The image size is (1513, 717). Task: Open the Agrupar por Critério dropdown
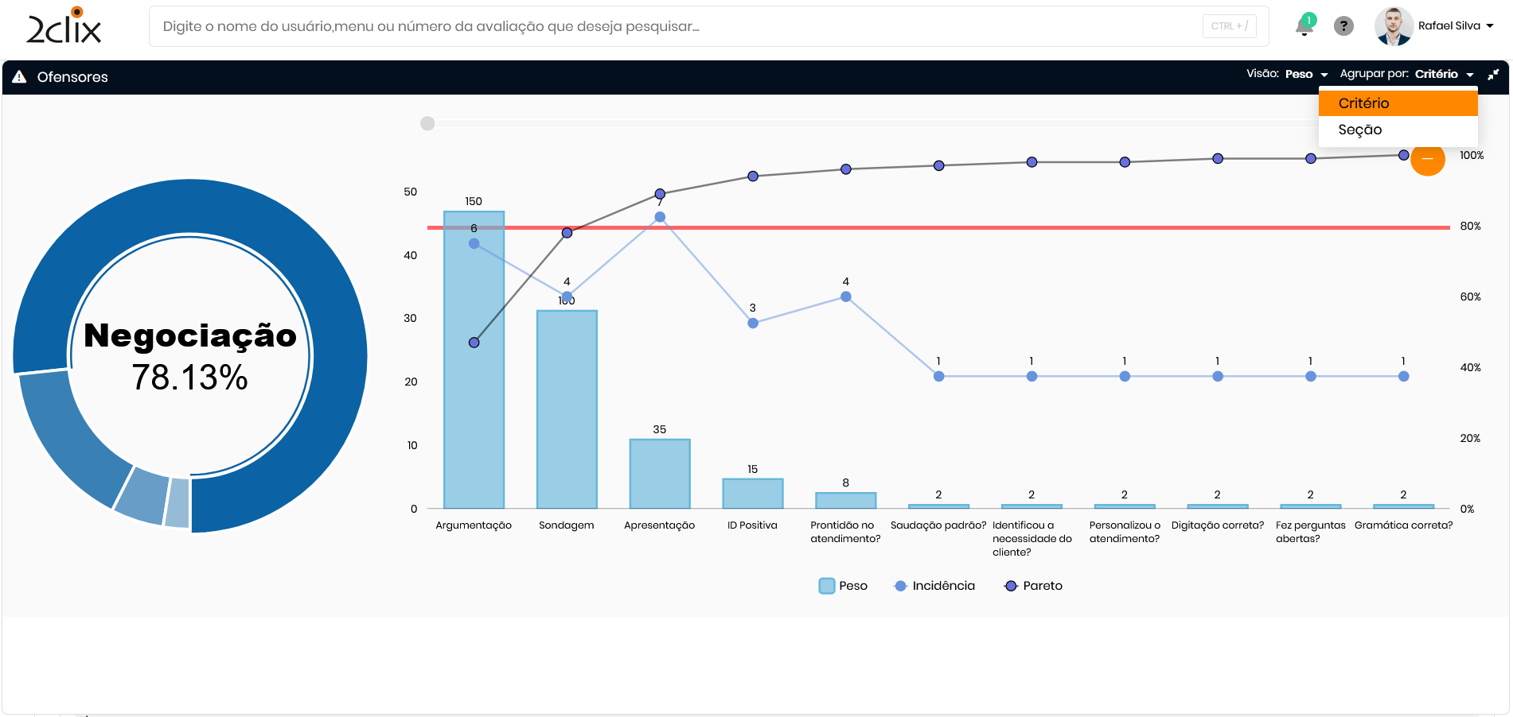click(x=1443, y=74)
